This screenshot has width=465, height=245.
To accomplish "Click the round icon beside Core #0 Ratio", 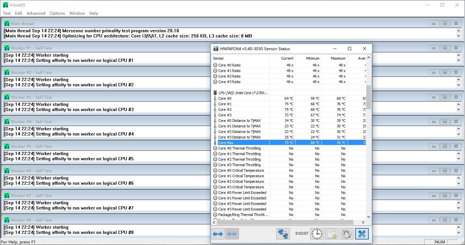I will click(215, 65).
